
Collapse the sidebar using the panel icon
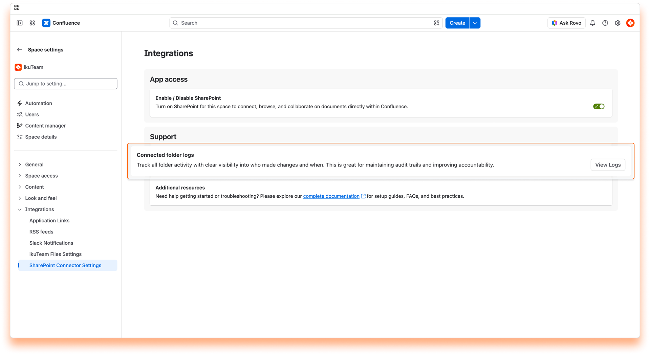(20, 23)
